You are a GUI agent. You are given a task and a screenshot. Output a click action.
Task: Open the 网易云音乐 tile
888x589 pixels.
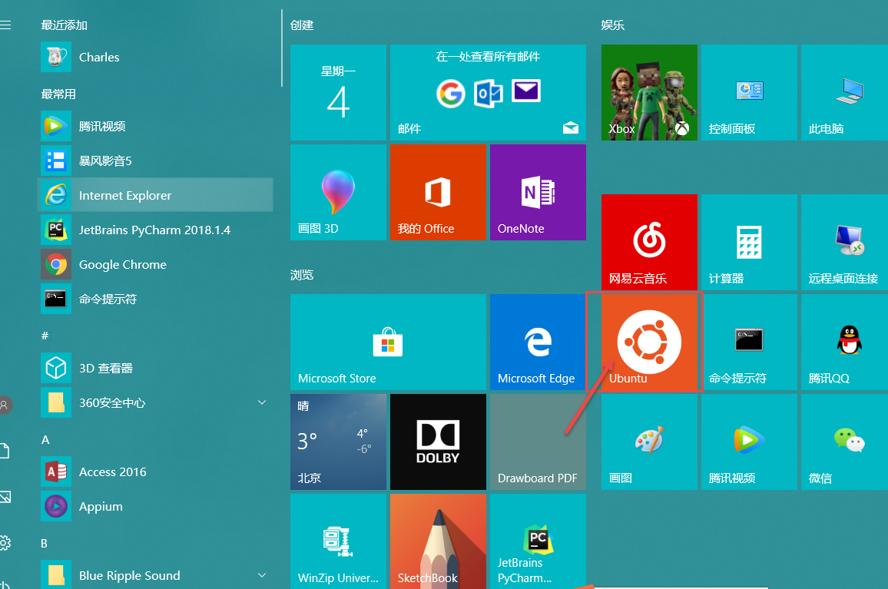click(x=649, y=242)
